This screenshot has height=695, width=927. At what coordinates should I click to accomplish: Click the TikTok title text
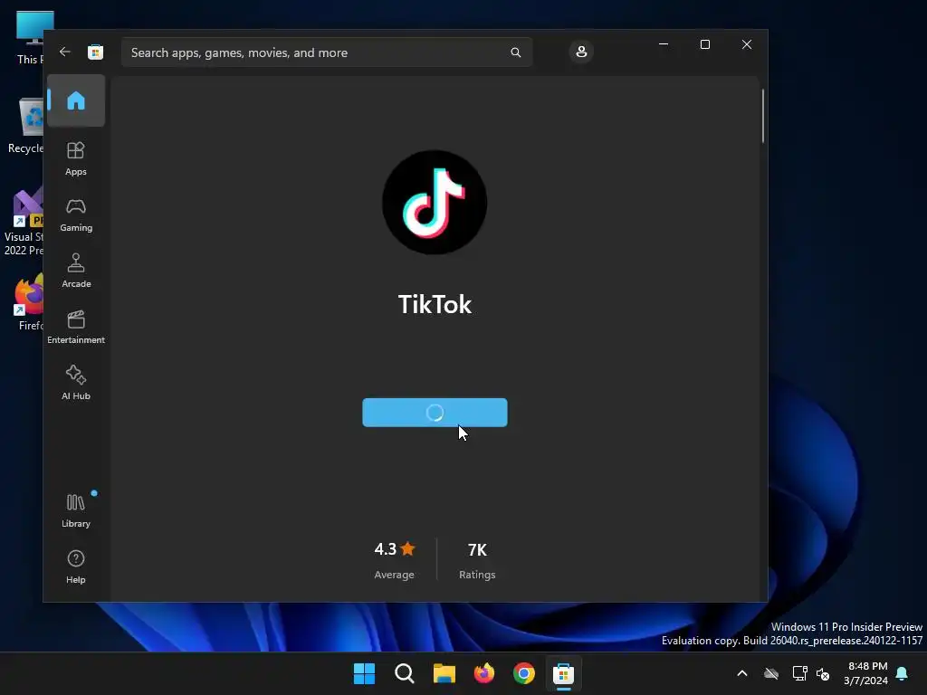435,304
